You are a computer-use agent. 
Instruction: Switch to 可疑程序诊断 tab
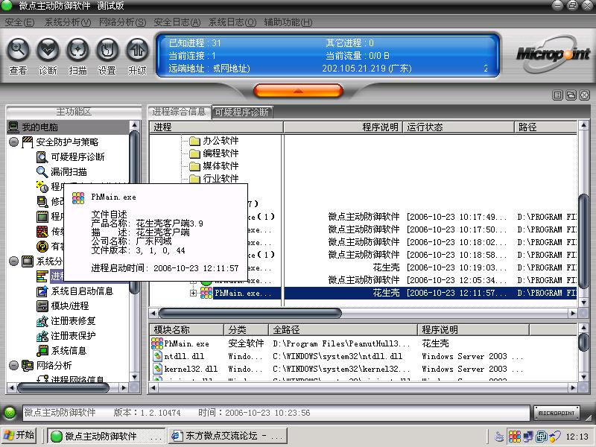click(x=241, y=112)
